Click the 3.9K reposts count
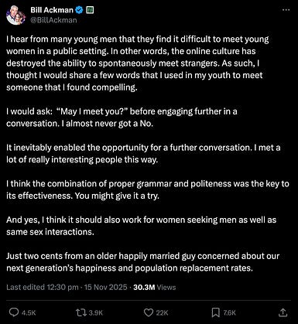The image size is (298, 324). coord(96,312)
